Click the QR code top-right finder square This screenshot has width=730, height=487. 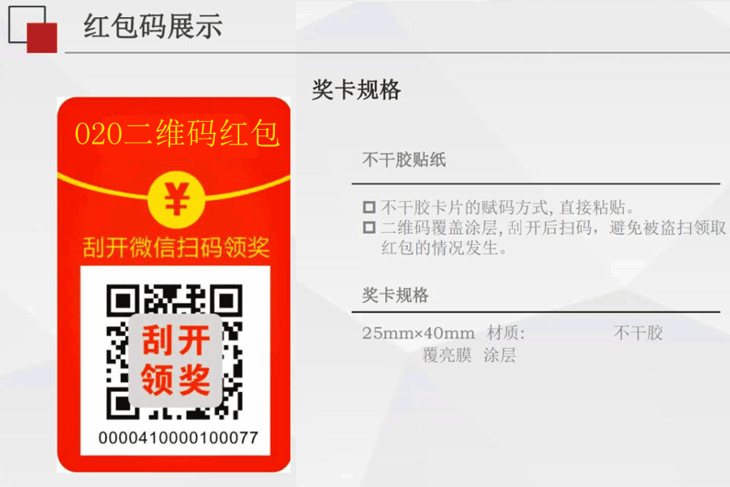pos(227,300)
